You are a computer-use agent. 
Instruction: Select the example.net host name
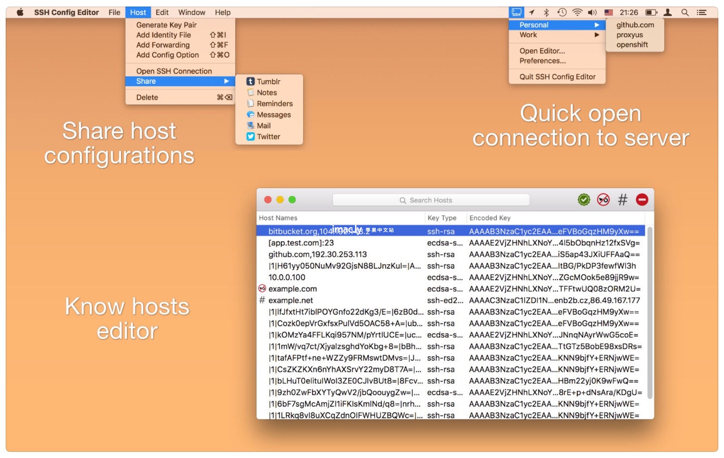pyautogui.click(x=291, y=300)
